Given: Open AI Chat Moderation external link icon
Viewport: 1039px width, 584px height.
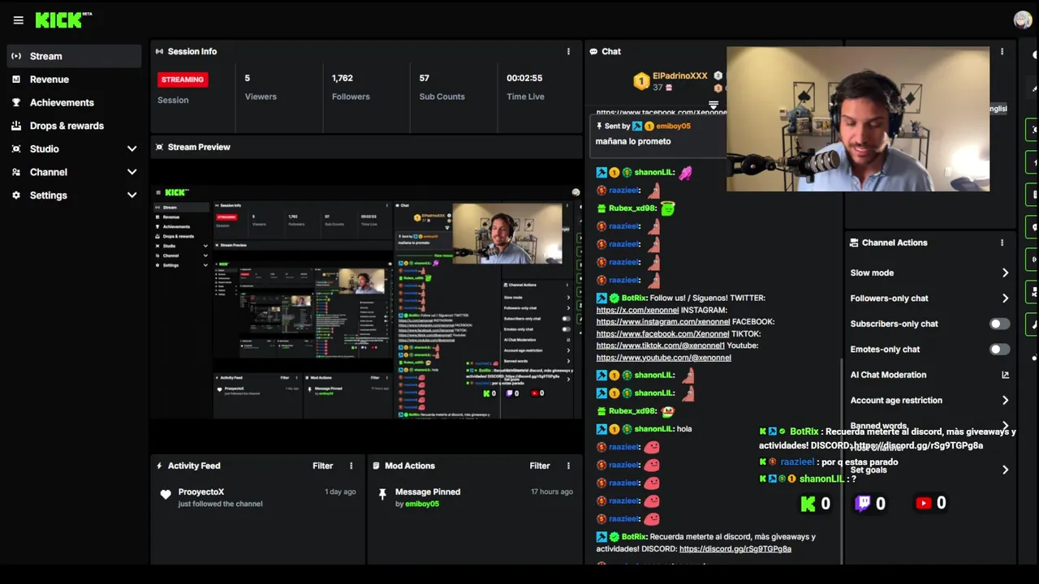Looking at the screenshot, I should pyautogui.click(x=1005, y=375).
